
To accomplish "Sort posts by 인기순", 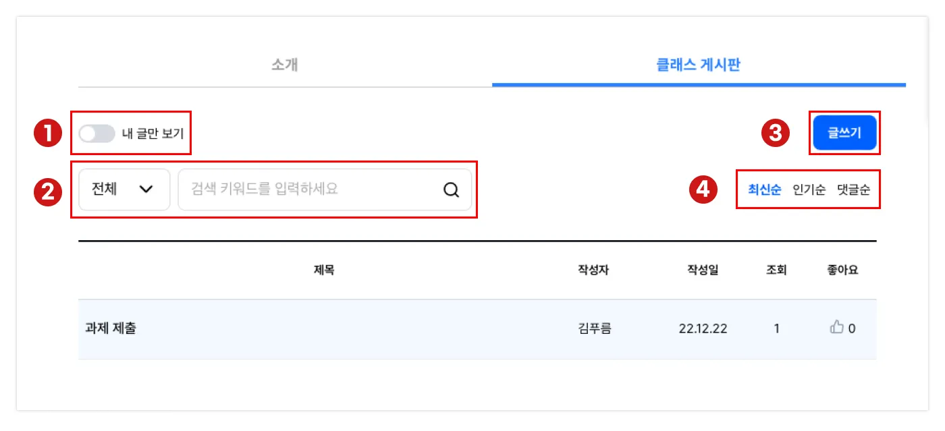I will pyautogui.click(x=809, y=190).
